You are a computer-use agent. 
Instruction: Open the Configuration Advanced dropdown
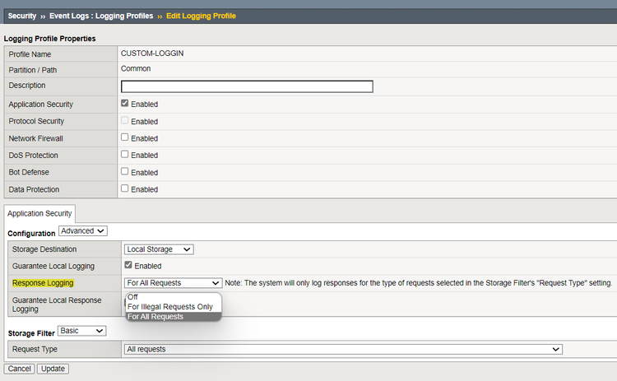(82, 231)
